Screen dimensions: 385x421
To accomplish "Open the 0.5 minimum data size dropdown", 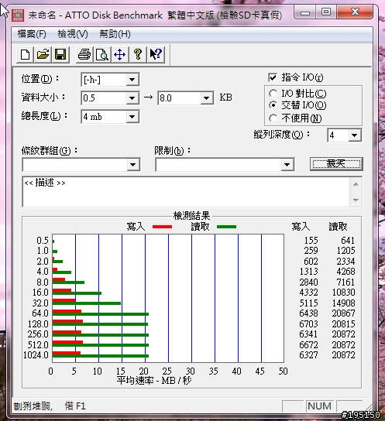I will tap(132, 98).
